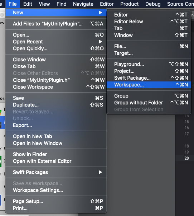Choose Show in Finder

click(x=56, y=154)
